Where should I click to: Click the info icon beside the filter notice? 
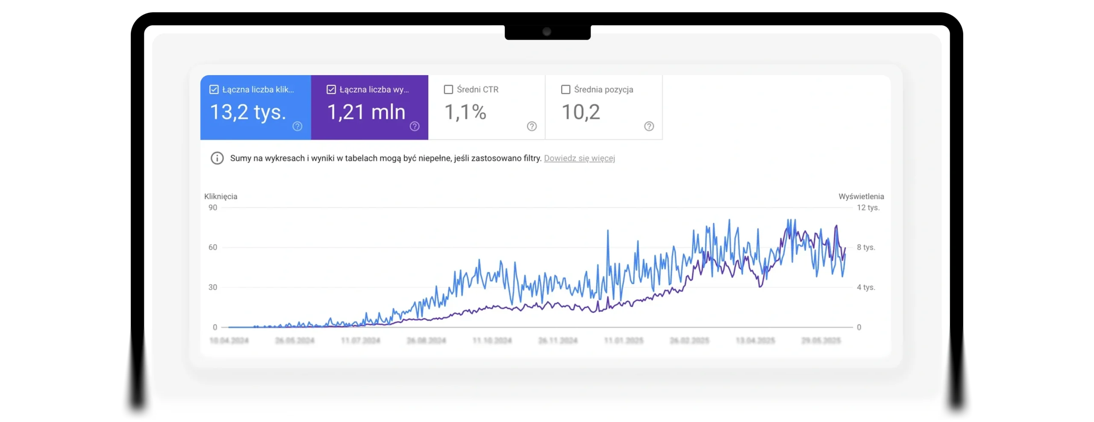(x=217, y=158)
